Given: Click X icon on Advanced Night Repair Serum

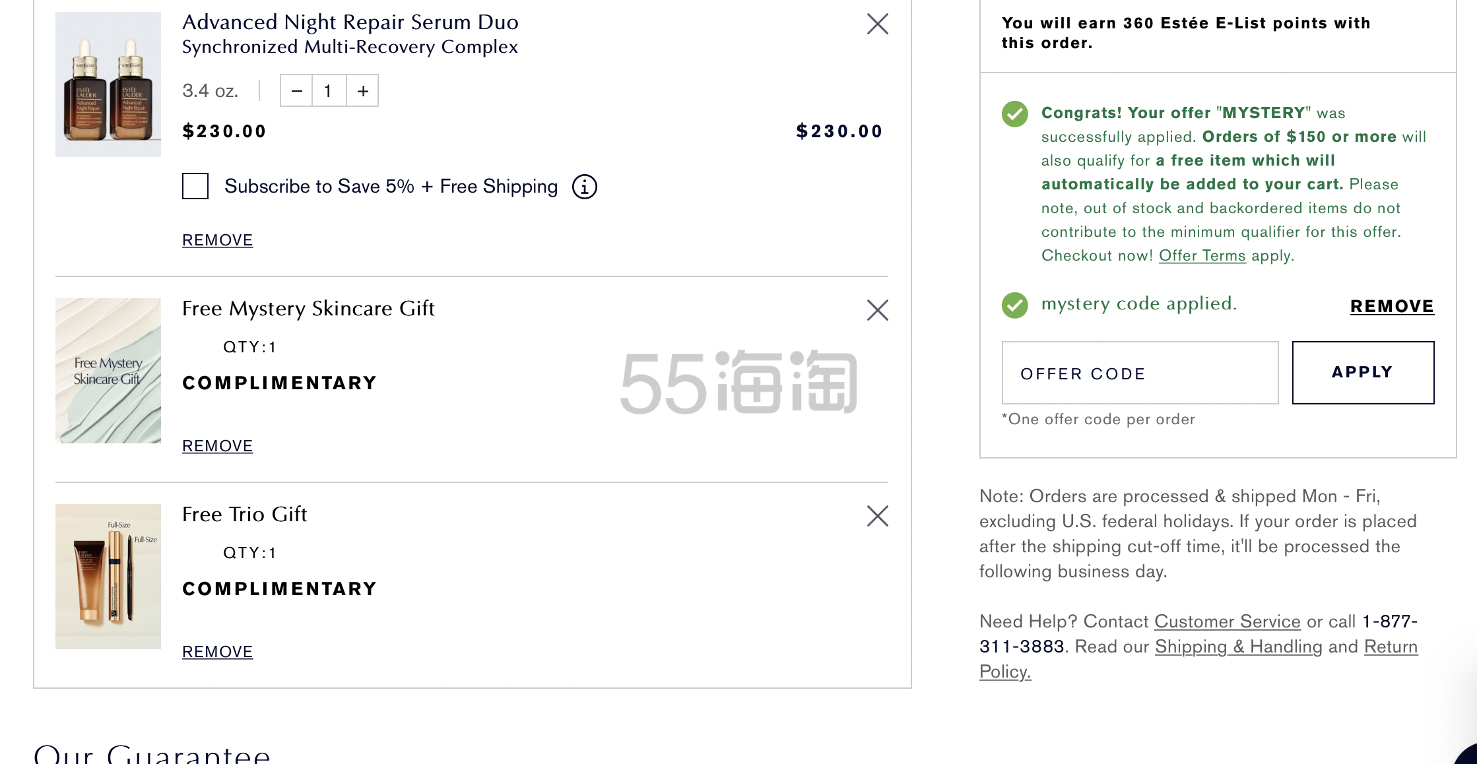Looking at the screenshot, I should coord(877,24).
